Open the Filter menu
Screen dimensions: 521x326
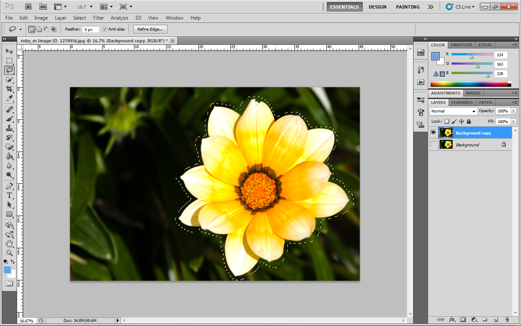[99, 18]
